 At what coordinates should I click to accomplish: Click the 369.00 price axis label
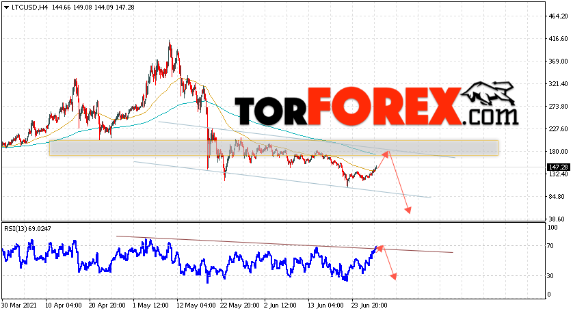tap(559, 62)
